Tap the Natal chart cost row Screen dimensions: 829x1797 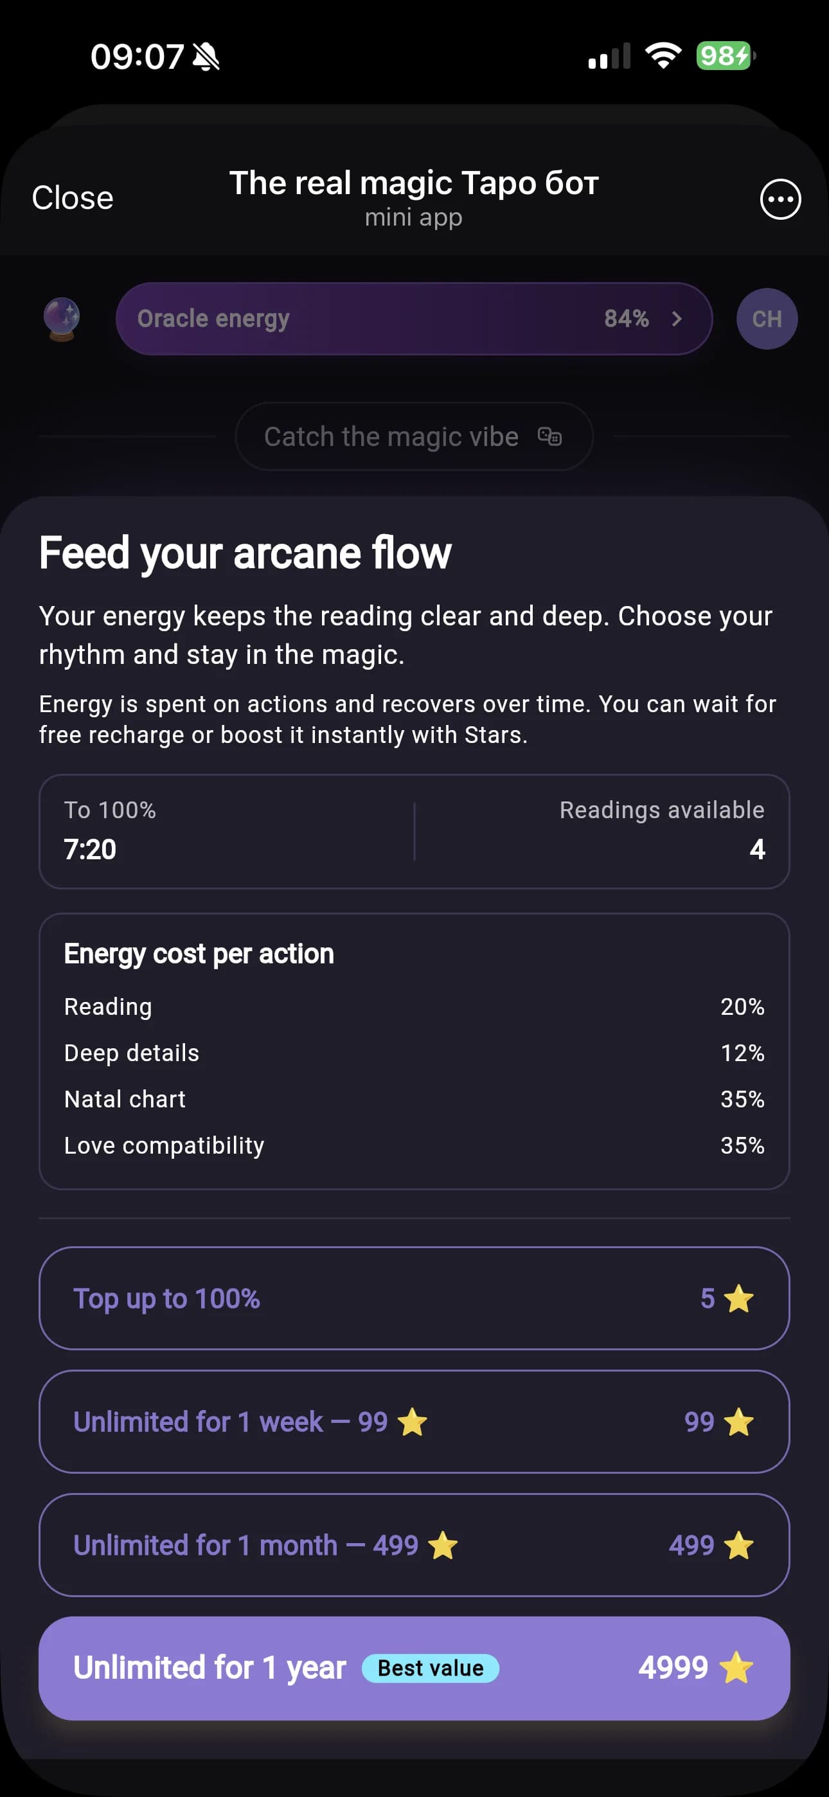coord(413,1100)
